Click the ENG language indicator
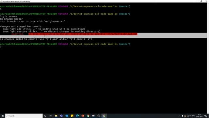This screenshot has height=118, width=209. 194,116
